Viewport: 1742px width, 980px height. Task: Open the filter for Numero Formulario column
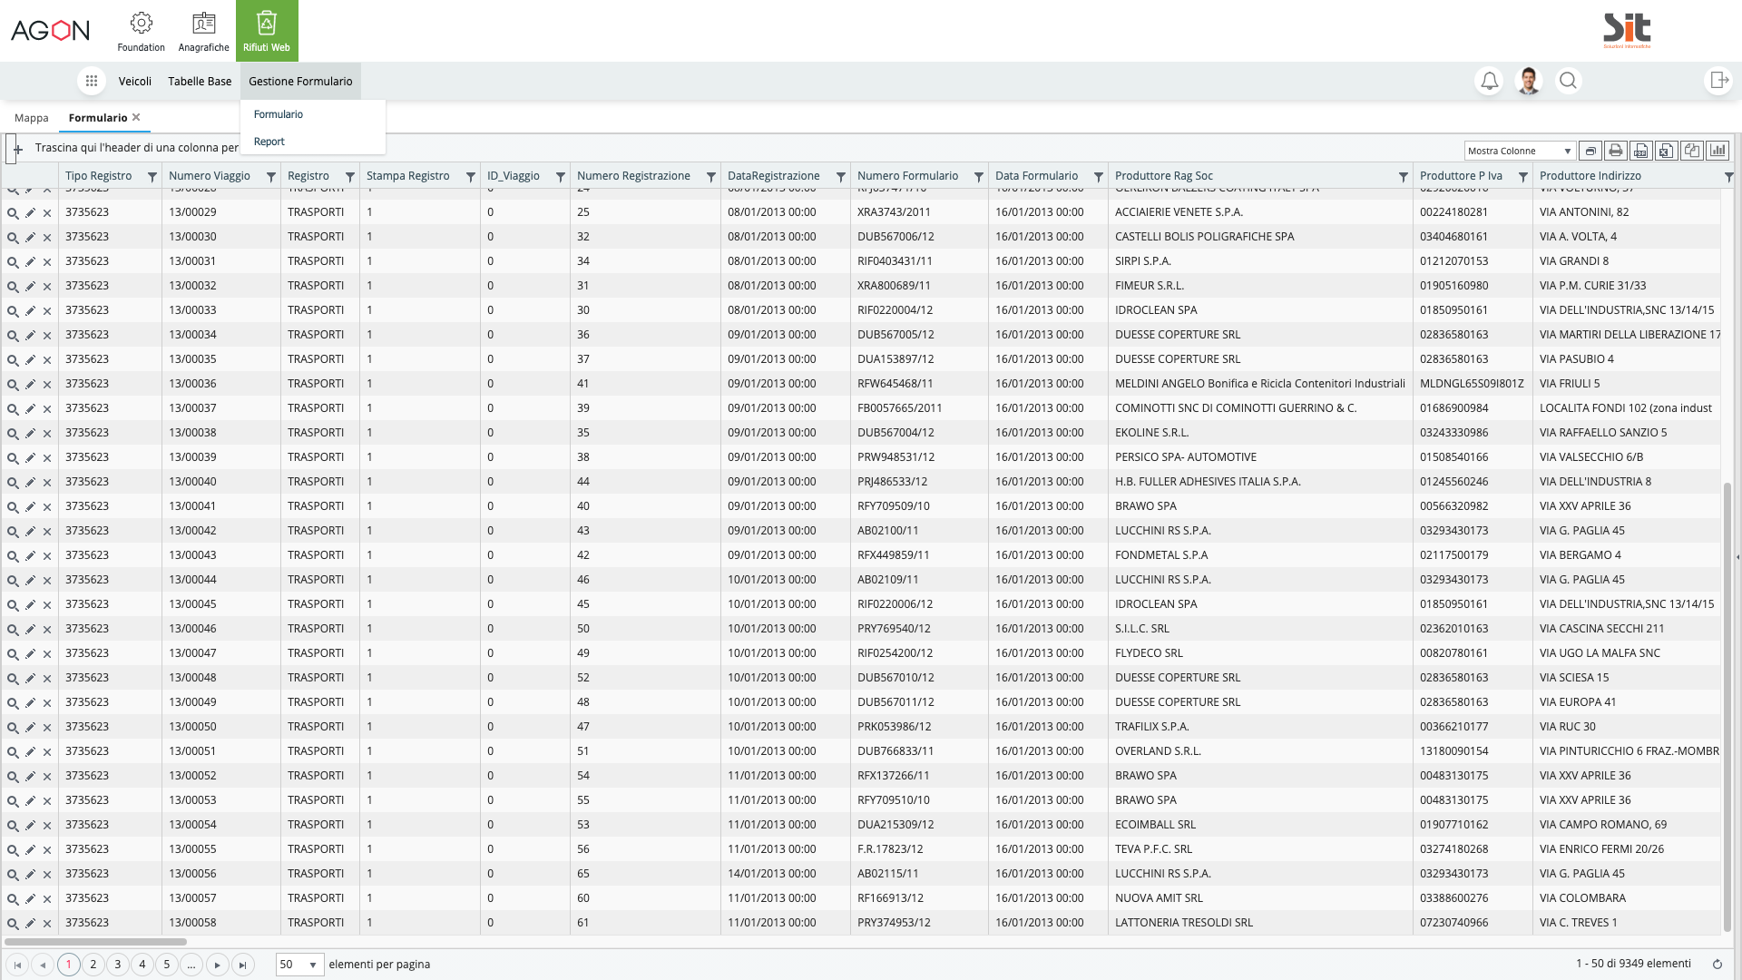tap(979, 176)
